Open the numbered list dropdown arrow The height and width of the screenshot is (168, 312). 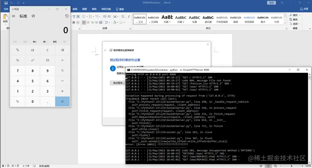(93, 17)
